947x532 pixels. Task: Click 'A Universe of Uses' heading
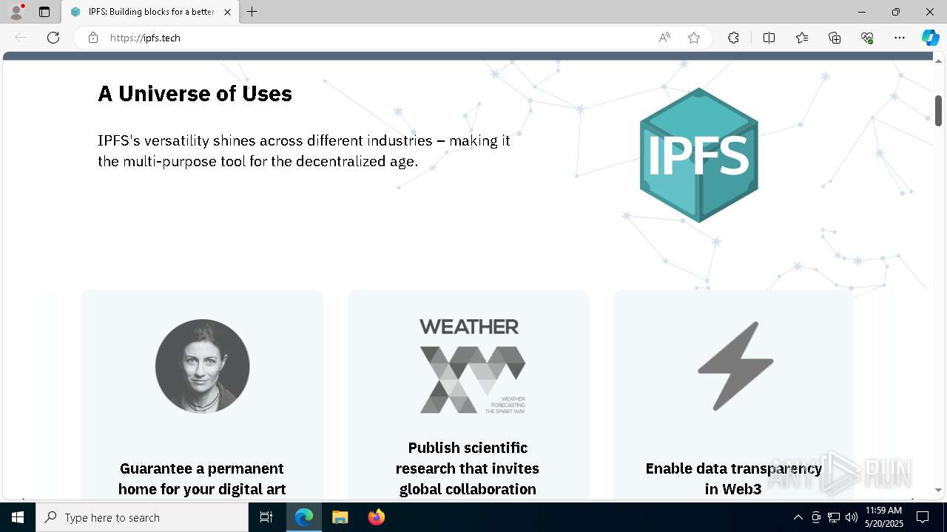tap(195, 94)
